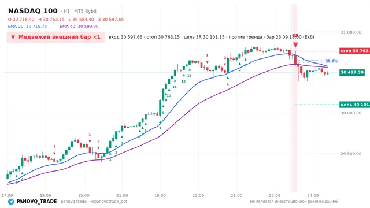Click the 17.09 date axis label
Screen dimensions: 370x208
pos(7,196)
